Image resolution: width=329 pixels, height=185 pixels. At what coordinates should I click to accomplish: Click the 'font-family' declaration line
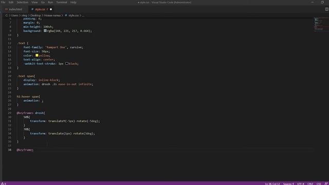click(53, 47)
